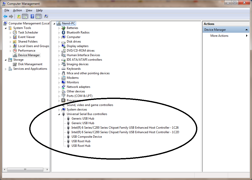
Task: Click the Forward navigation arrow
Action: 11,16
